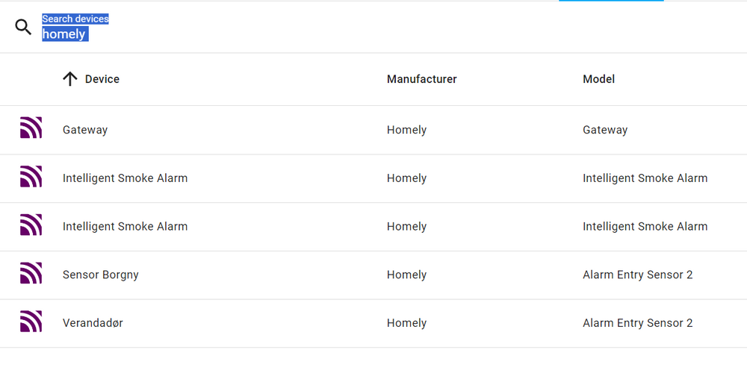Sort the table by Device column header
The width and height of the screenshot is (747, 385).
coord(102,79)
